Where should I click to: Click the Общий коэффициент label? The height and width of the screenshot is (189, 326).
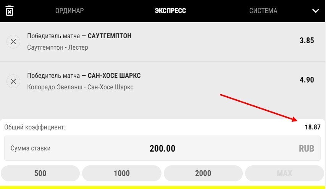click(35, 127)
